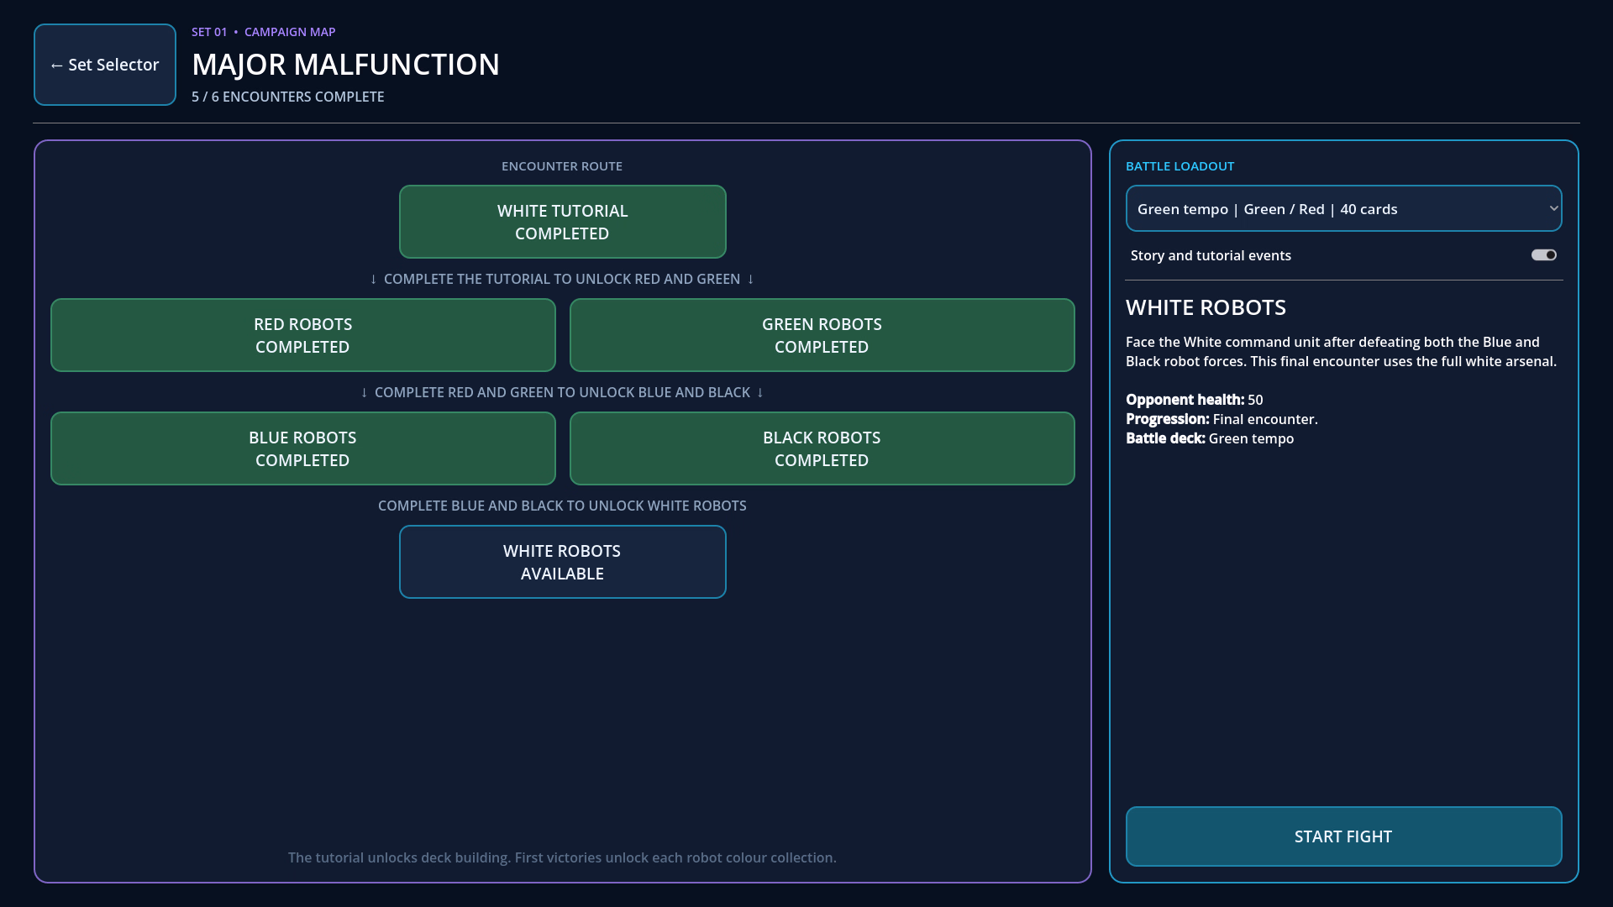Open the battle loadout deck dropdown
This screenshot has width=1613, height=907.
(1343, 208)
